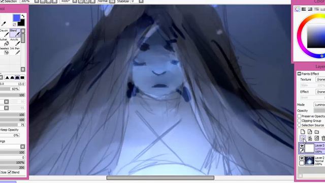325x183 pixels.
Task: Choose the second rounded brush edge shape
Action: (x=12, y=78)
